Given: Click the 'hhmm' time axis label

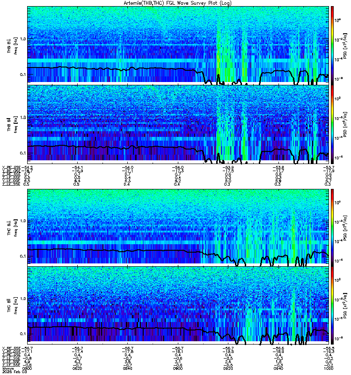Looking at the screenshot, I should (x=7, y=368).
